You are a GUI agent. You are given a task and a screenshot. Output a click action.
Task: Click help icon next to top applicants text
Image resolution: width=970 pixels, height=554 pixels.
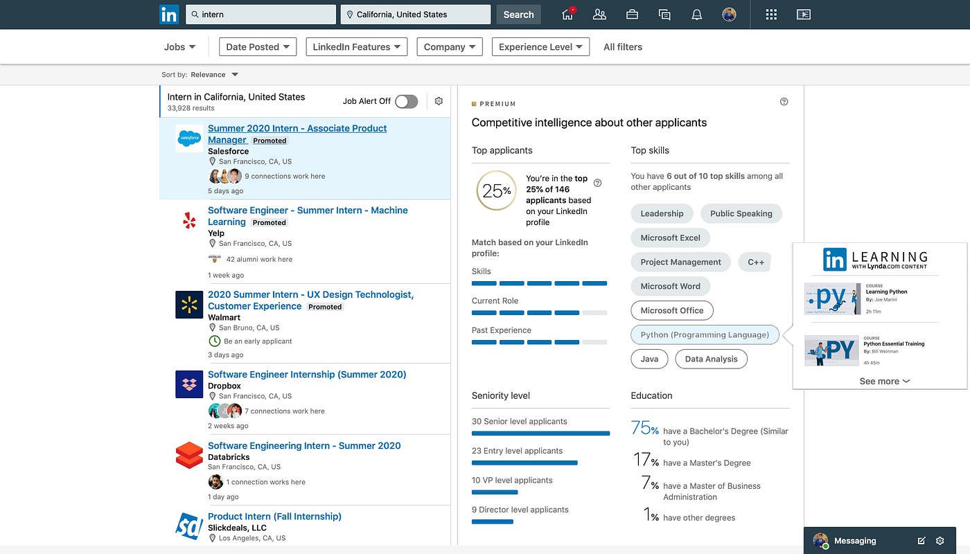click(x=598, y=184)
